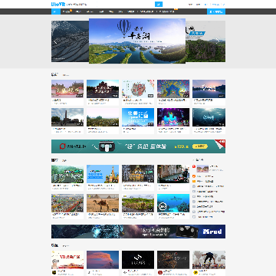276x276 pixels.
Task: Click the red number-one rank badge in the ranking list
Action: (x=194, y=166)
